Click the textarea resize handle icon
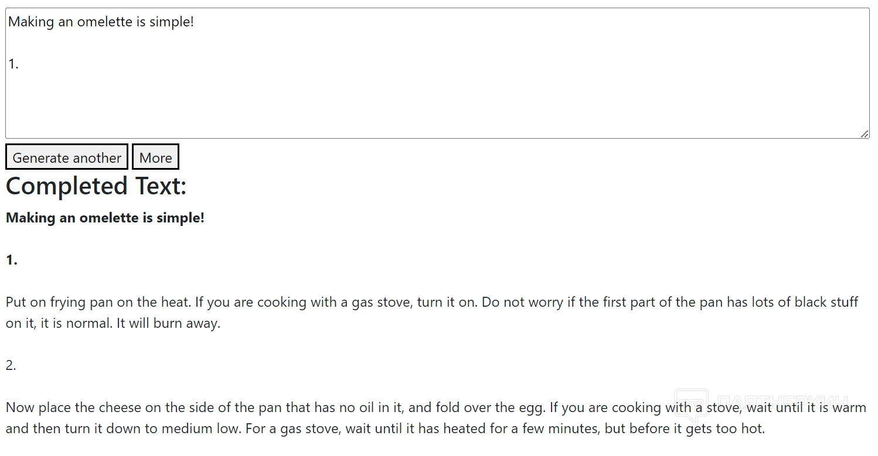 [865, 134]
